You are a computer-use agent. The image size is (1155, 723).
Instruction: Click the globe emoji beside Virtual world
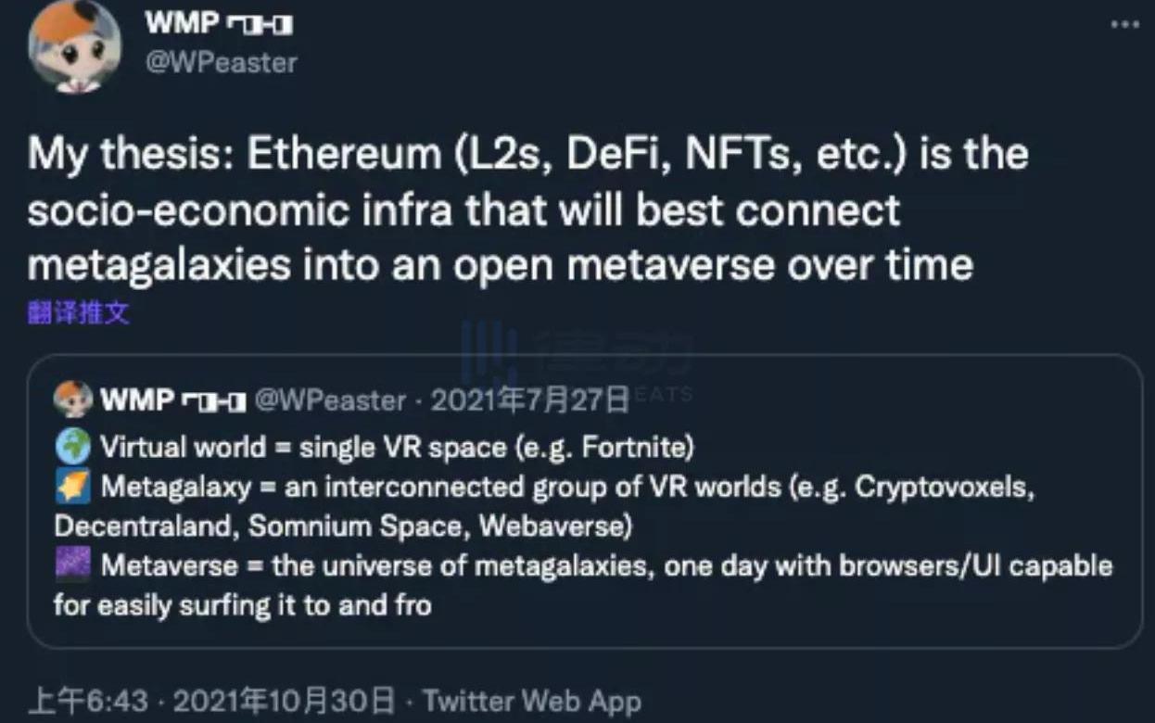click(x=72, y=448)
